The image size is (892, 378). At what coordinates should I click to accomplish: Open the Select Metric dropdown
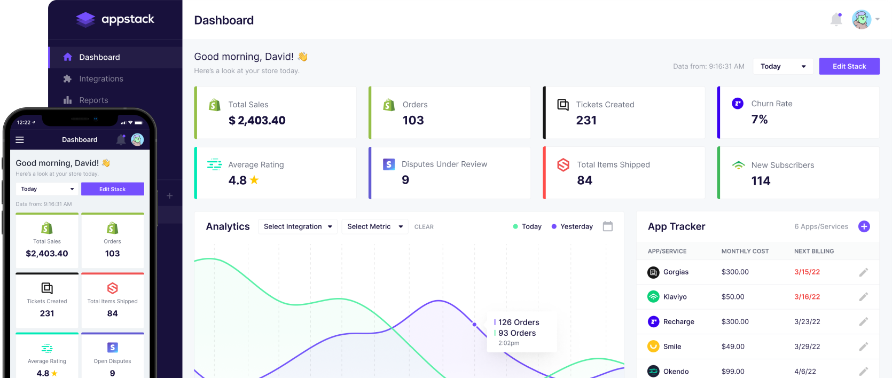374,226
